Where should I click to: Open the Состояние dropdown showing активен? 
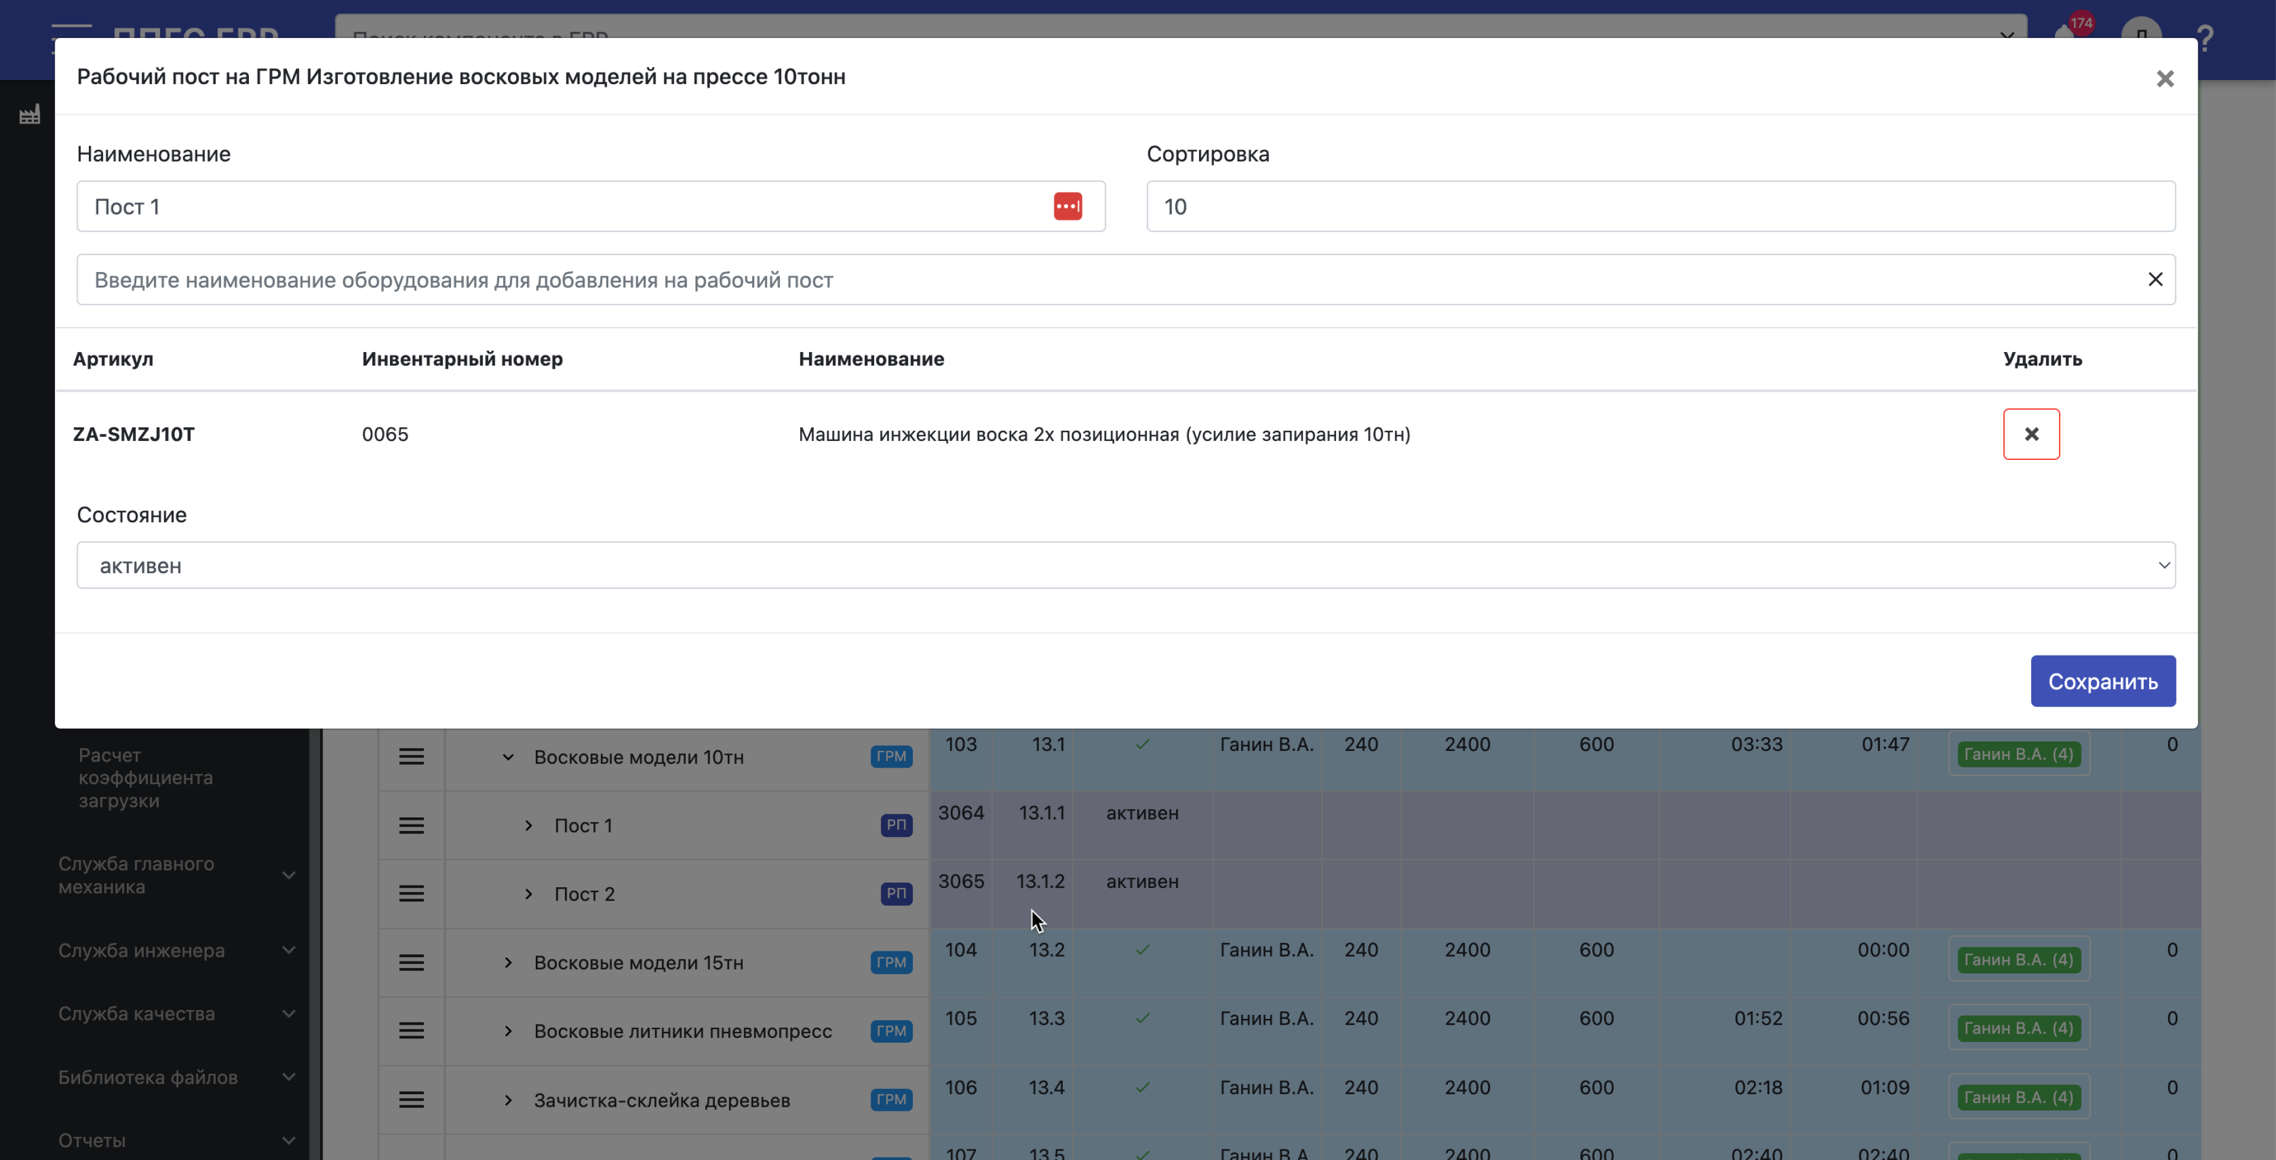click(x=1125, y=565)
